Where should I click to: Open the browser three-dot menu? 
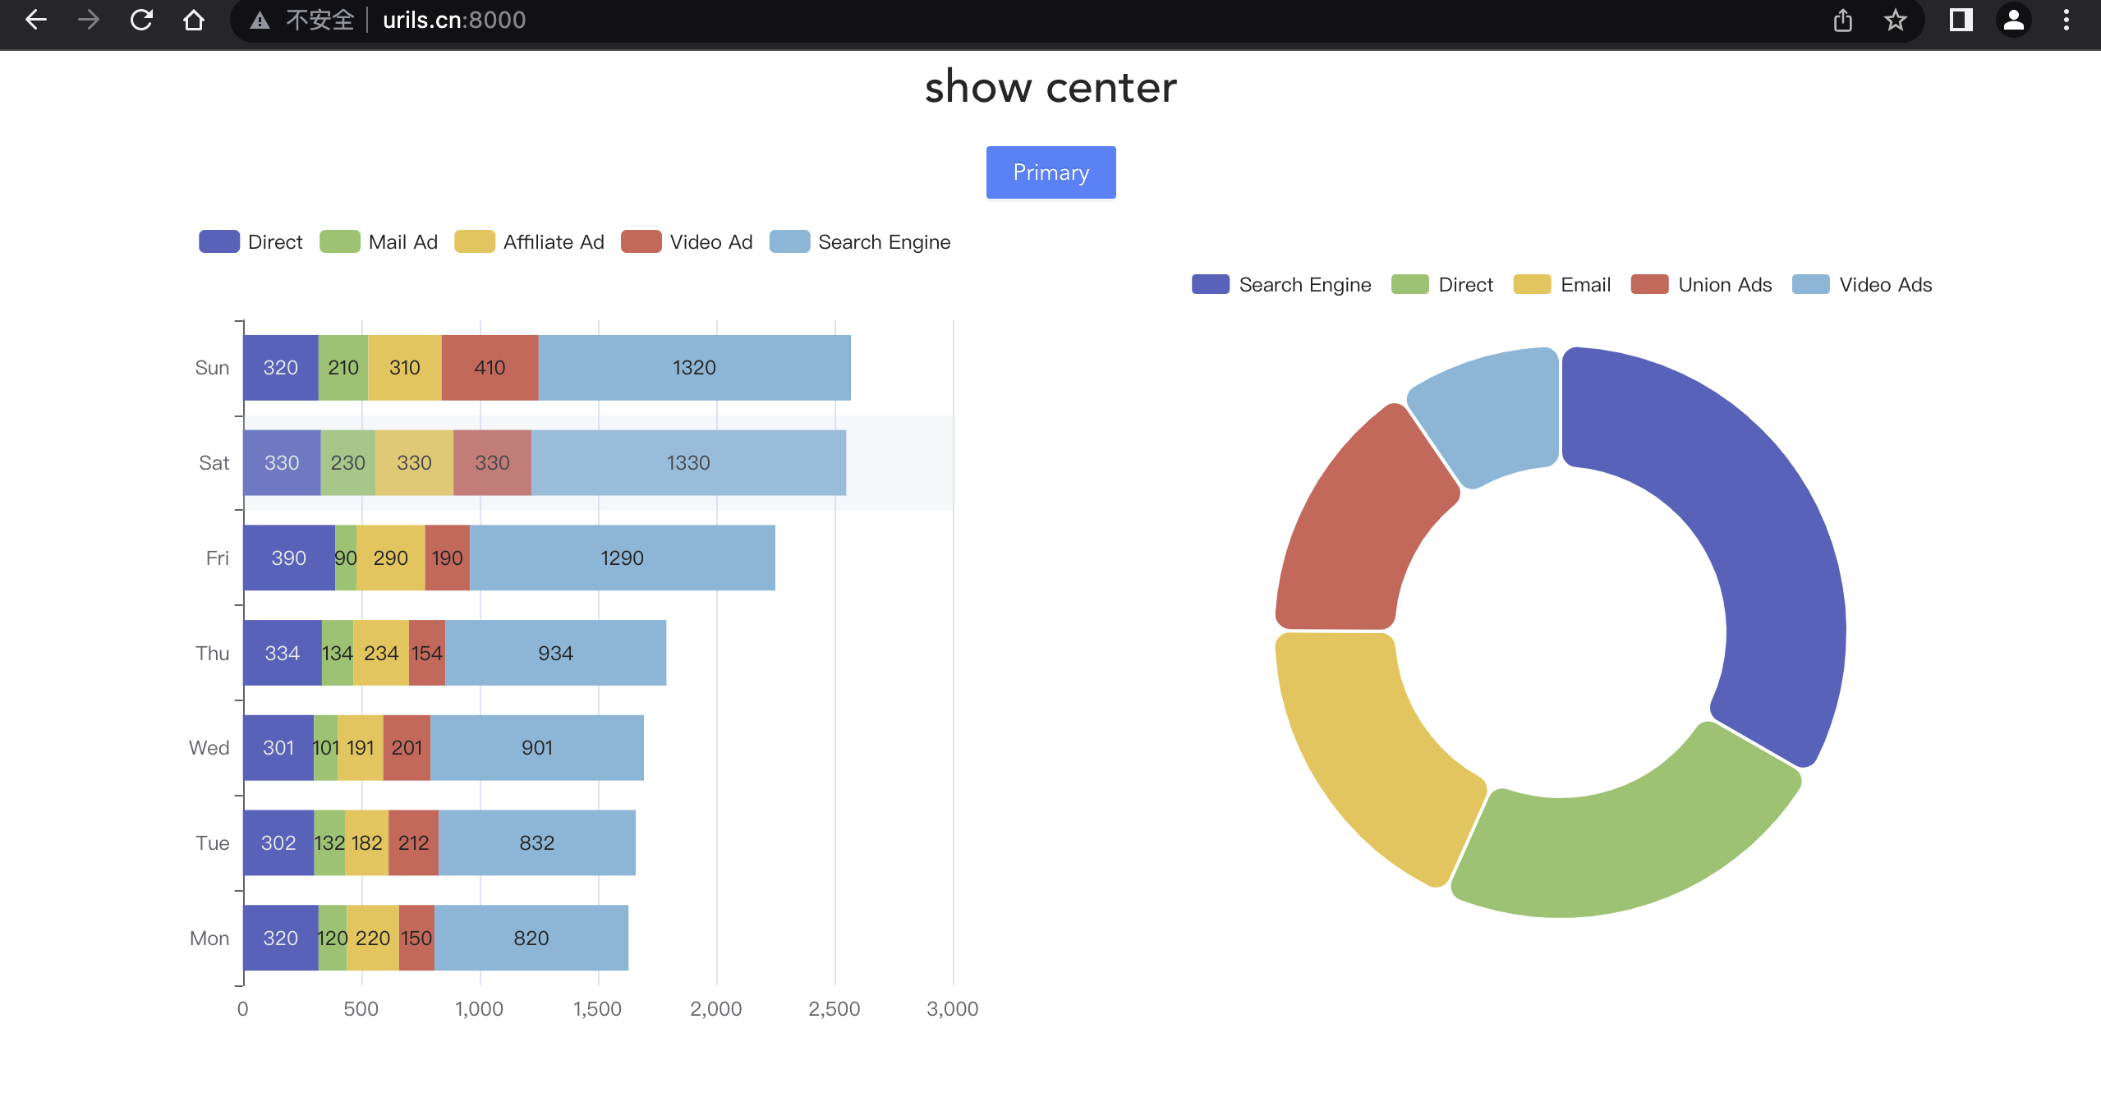tap(2067, 20)
